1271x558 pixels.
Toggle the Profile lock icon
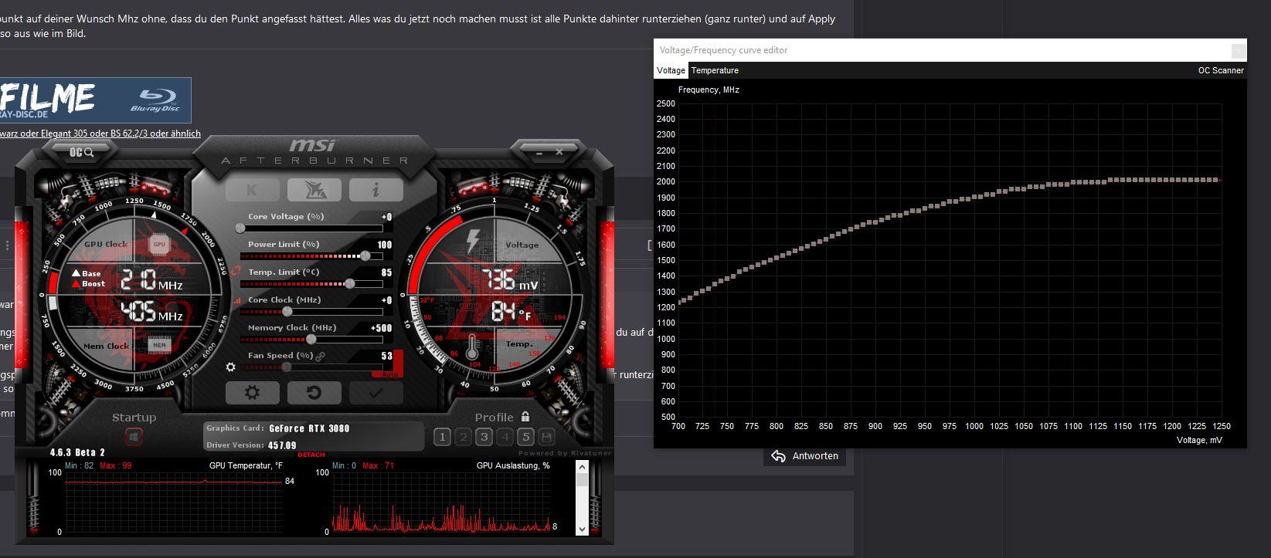(525, 416)
